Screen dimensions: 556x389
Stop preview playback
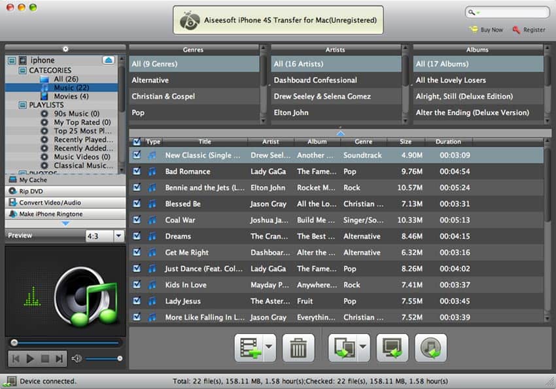pyautogui.click(x=45, y=359)
